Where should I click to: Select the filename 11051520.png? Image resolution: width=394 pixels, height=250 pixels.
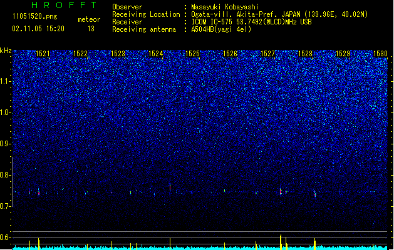point(35,16)
